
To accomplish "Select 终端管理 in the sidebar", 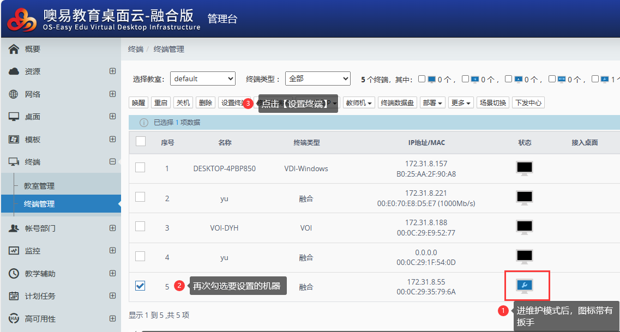I will [39, 204].
